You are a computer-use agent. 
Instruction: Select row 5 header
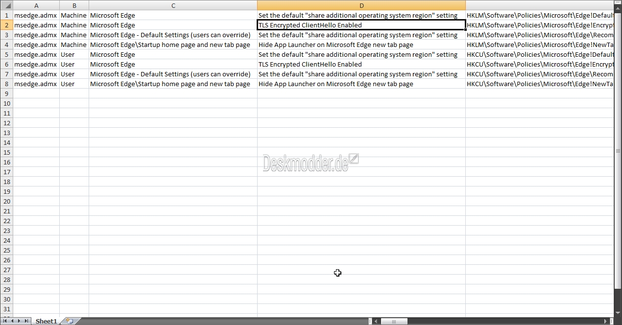coord(6,54)
